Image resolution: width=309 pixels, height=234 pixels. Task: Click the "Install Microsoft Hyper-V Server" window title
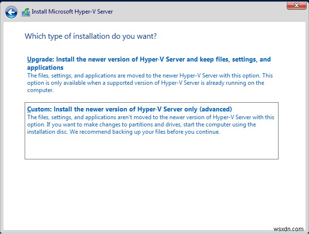coord(72,12)
